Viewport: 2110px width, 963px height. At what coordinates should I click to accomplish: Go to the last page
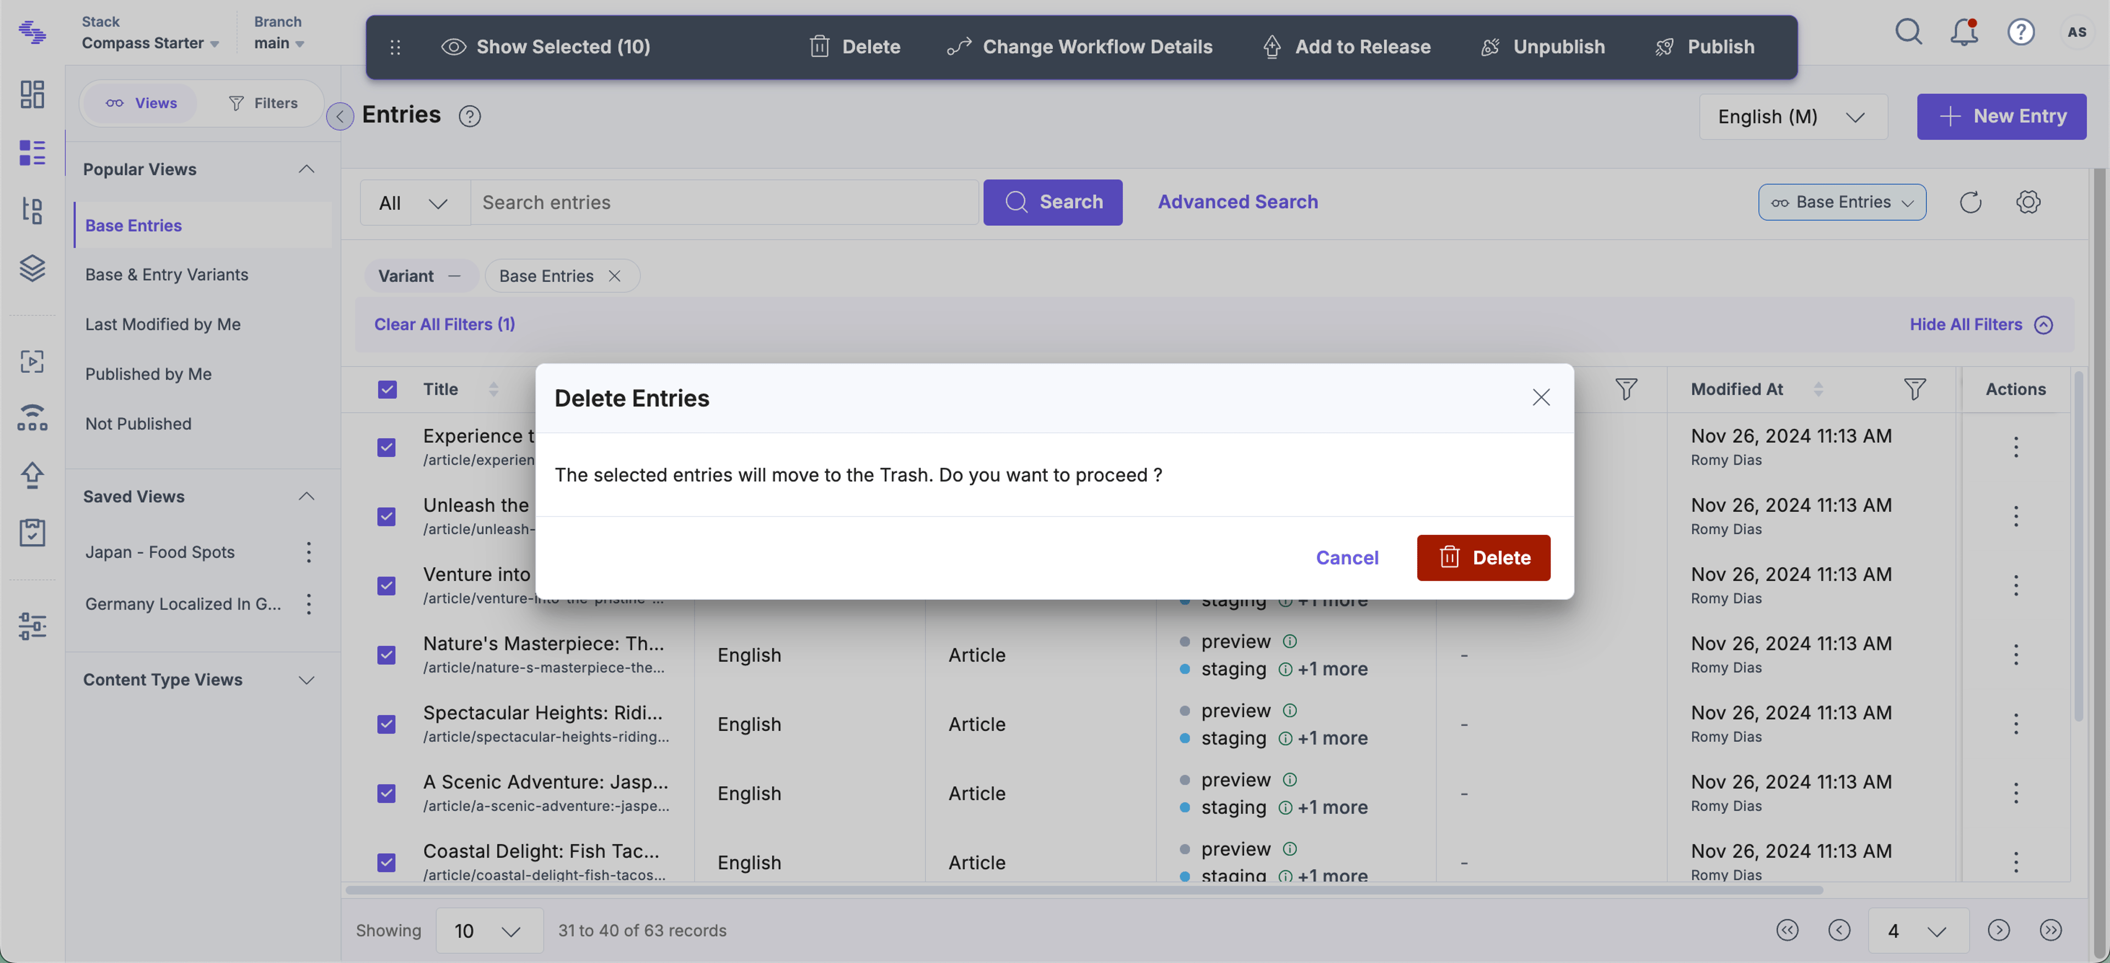click(x=2050, y=930)
